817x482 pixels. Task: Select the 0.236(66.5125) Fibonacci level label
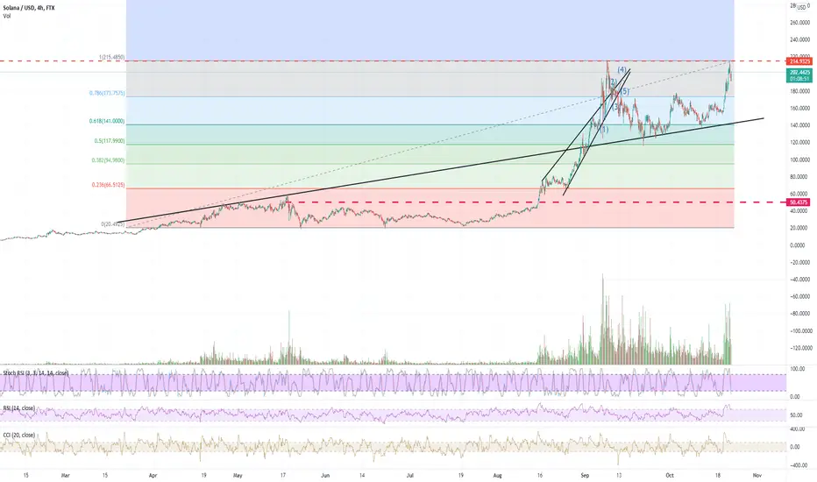pyautogui.click(x=109, y=185)
